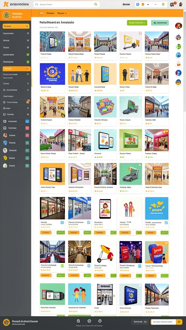Image resolution: width=186 pixels, height=330 pixels.
Task: Click the round green emblem in orange sidebar header
Action: pyautogui.click(x=6, y=15)
